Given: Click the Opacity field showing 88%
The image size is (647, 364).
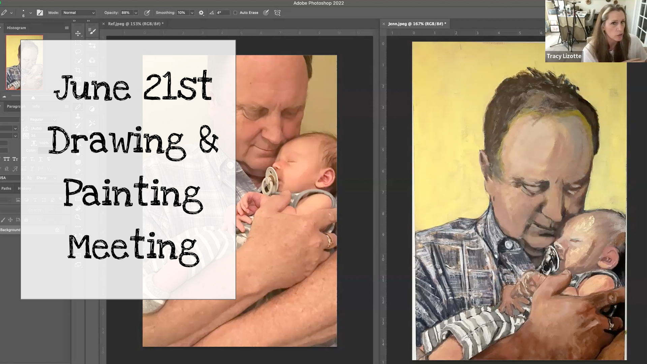Looking at the screenshot, I should pos(127,13).
